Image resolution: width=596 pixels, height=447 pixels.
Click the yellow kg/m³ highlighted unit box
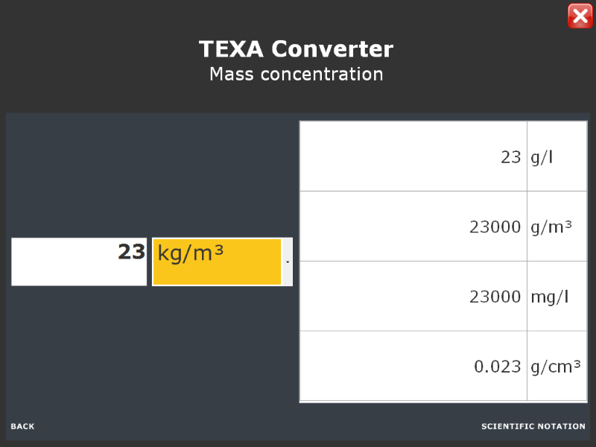point(217,262)
